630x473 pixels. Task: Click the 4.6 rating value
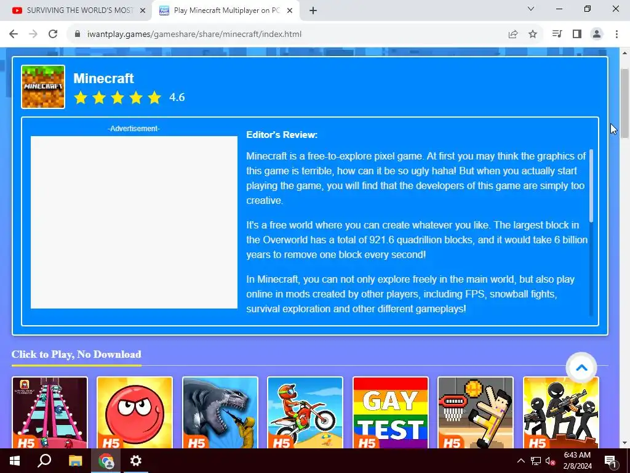point(177,97)
